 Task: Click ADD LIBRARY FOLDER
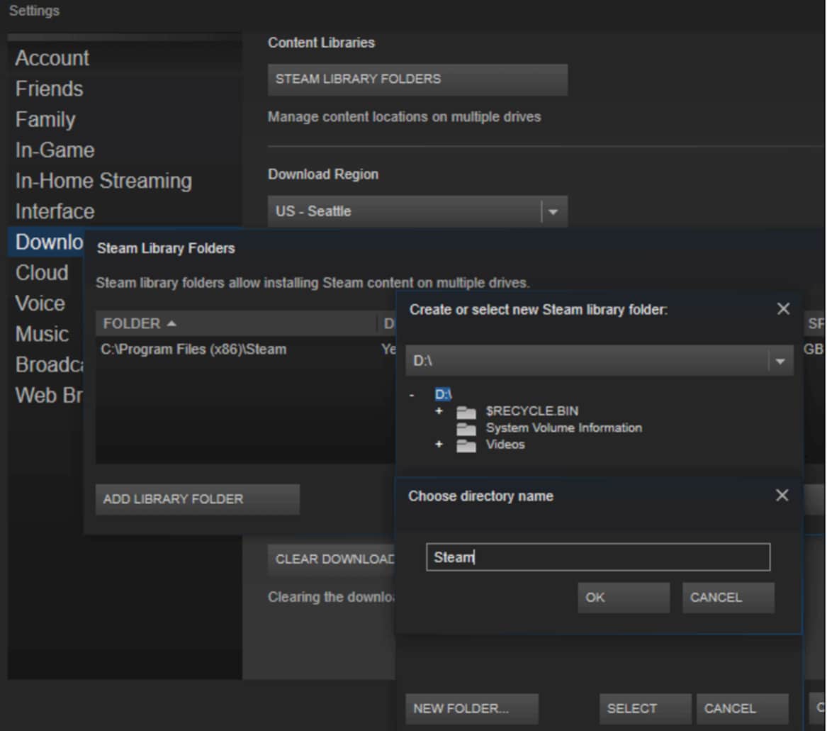(x=197, y=499)
